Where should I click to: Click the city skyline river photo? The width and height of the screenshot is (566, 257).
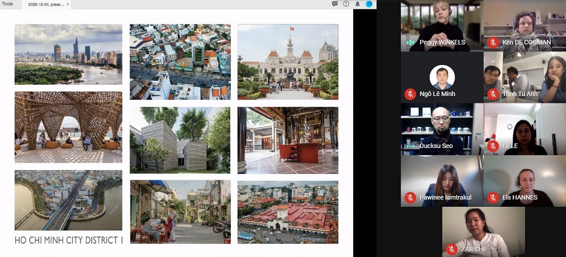68,54
